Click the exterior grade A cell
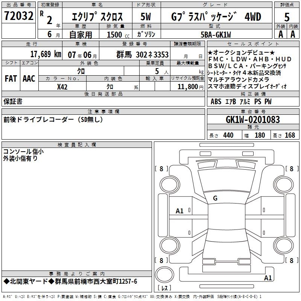The width and height of the screenshot is (301, 301). pyautogui.click(x=280, y=34)
